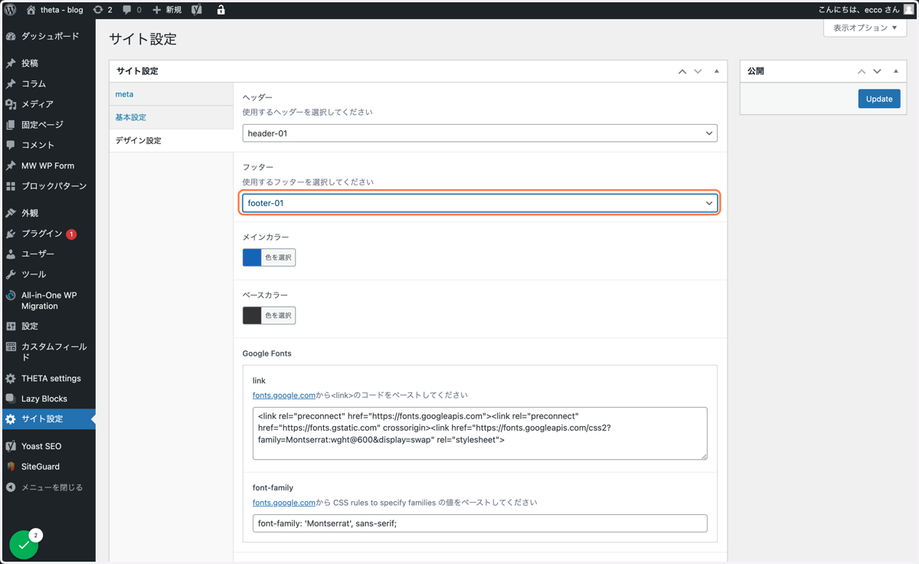Viewport: 919px width, 564px height.
Task: Move the 公開 box down
Action: (x=877, y=71)
